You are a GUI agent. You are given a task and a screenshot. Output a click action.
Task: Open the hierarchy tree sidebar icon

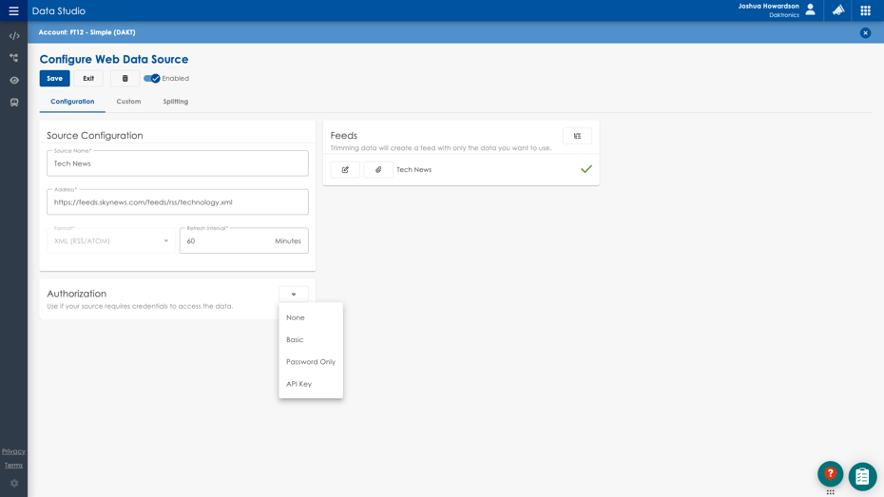pyautogui.click(x=14, y=58)
